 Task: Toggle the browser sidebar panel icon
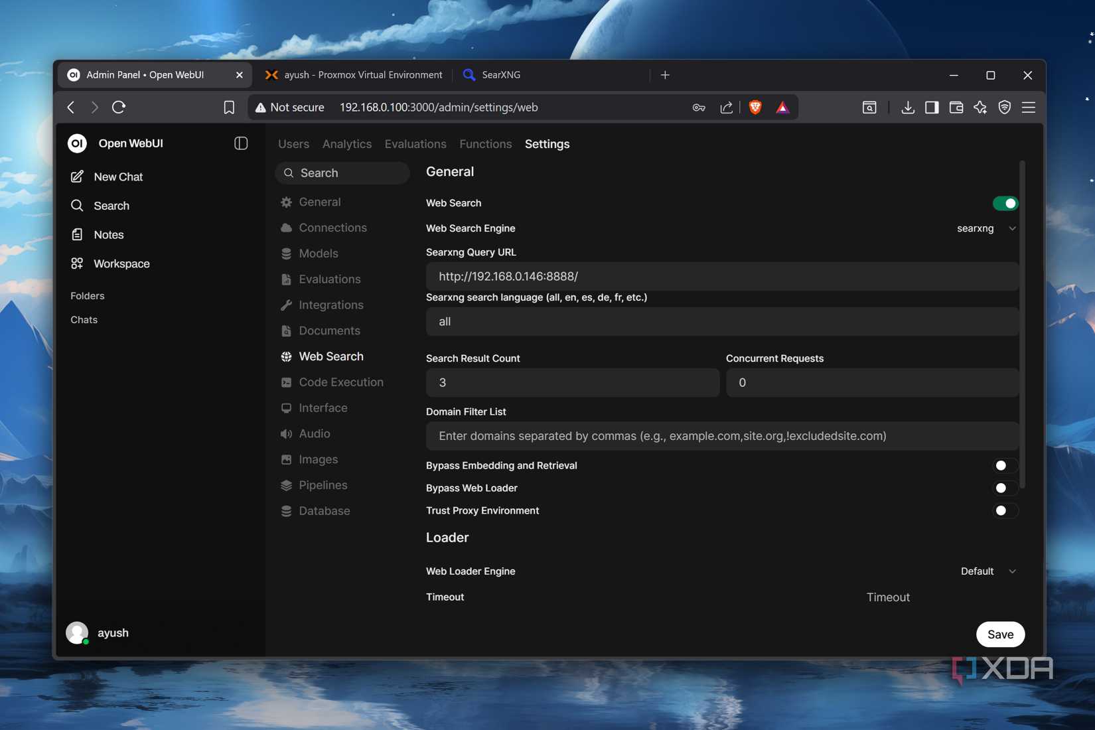point(932,108)
